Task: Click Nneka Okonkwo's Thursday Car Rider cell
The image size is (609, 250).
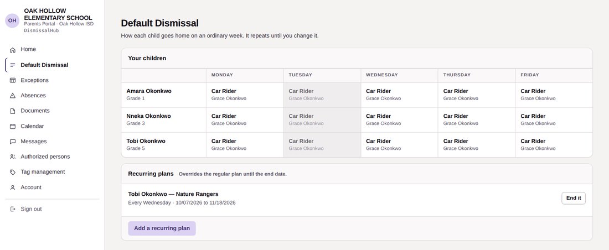Action: [x=477, y=120]
